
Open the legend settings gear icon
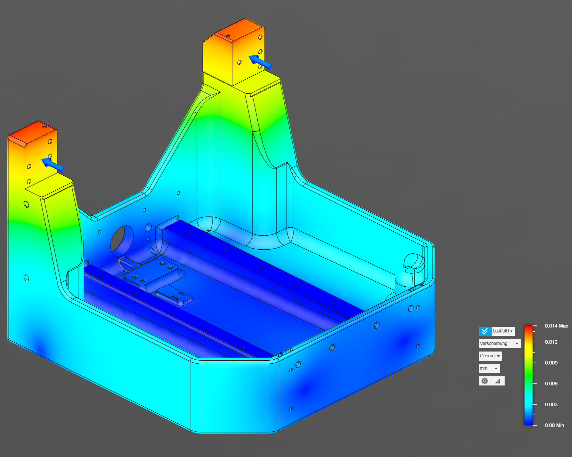point(485,381)
